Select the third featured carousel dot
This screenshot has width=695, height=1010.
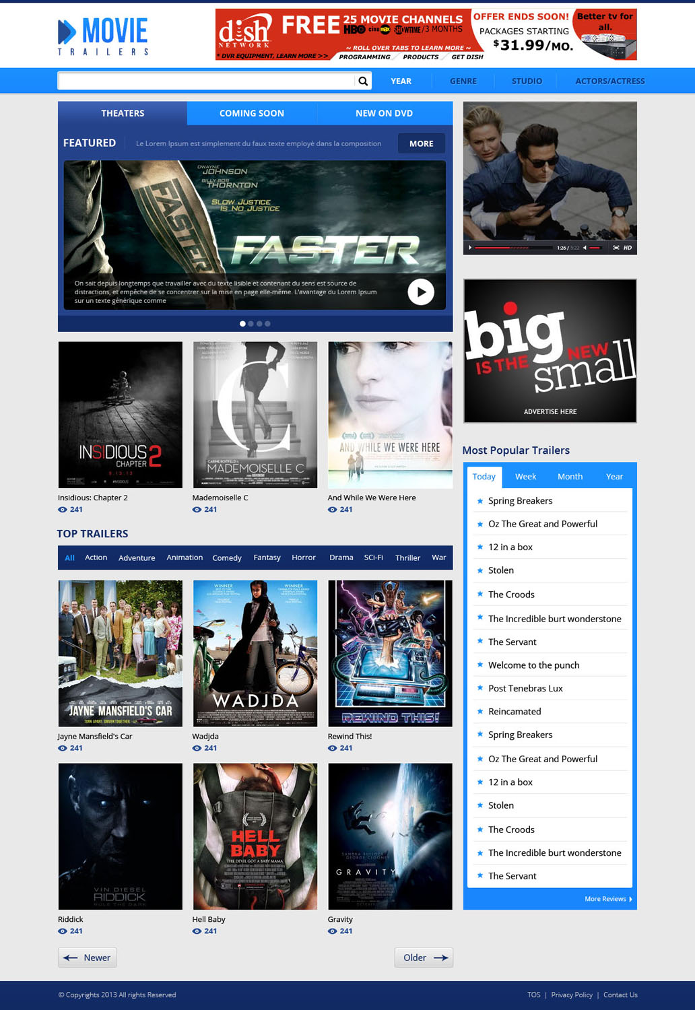pyautogui.click(x=259, y=324)
